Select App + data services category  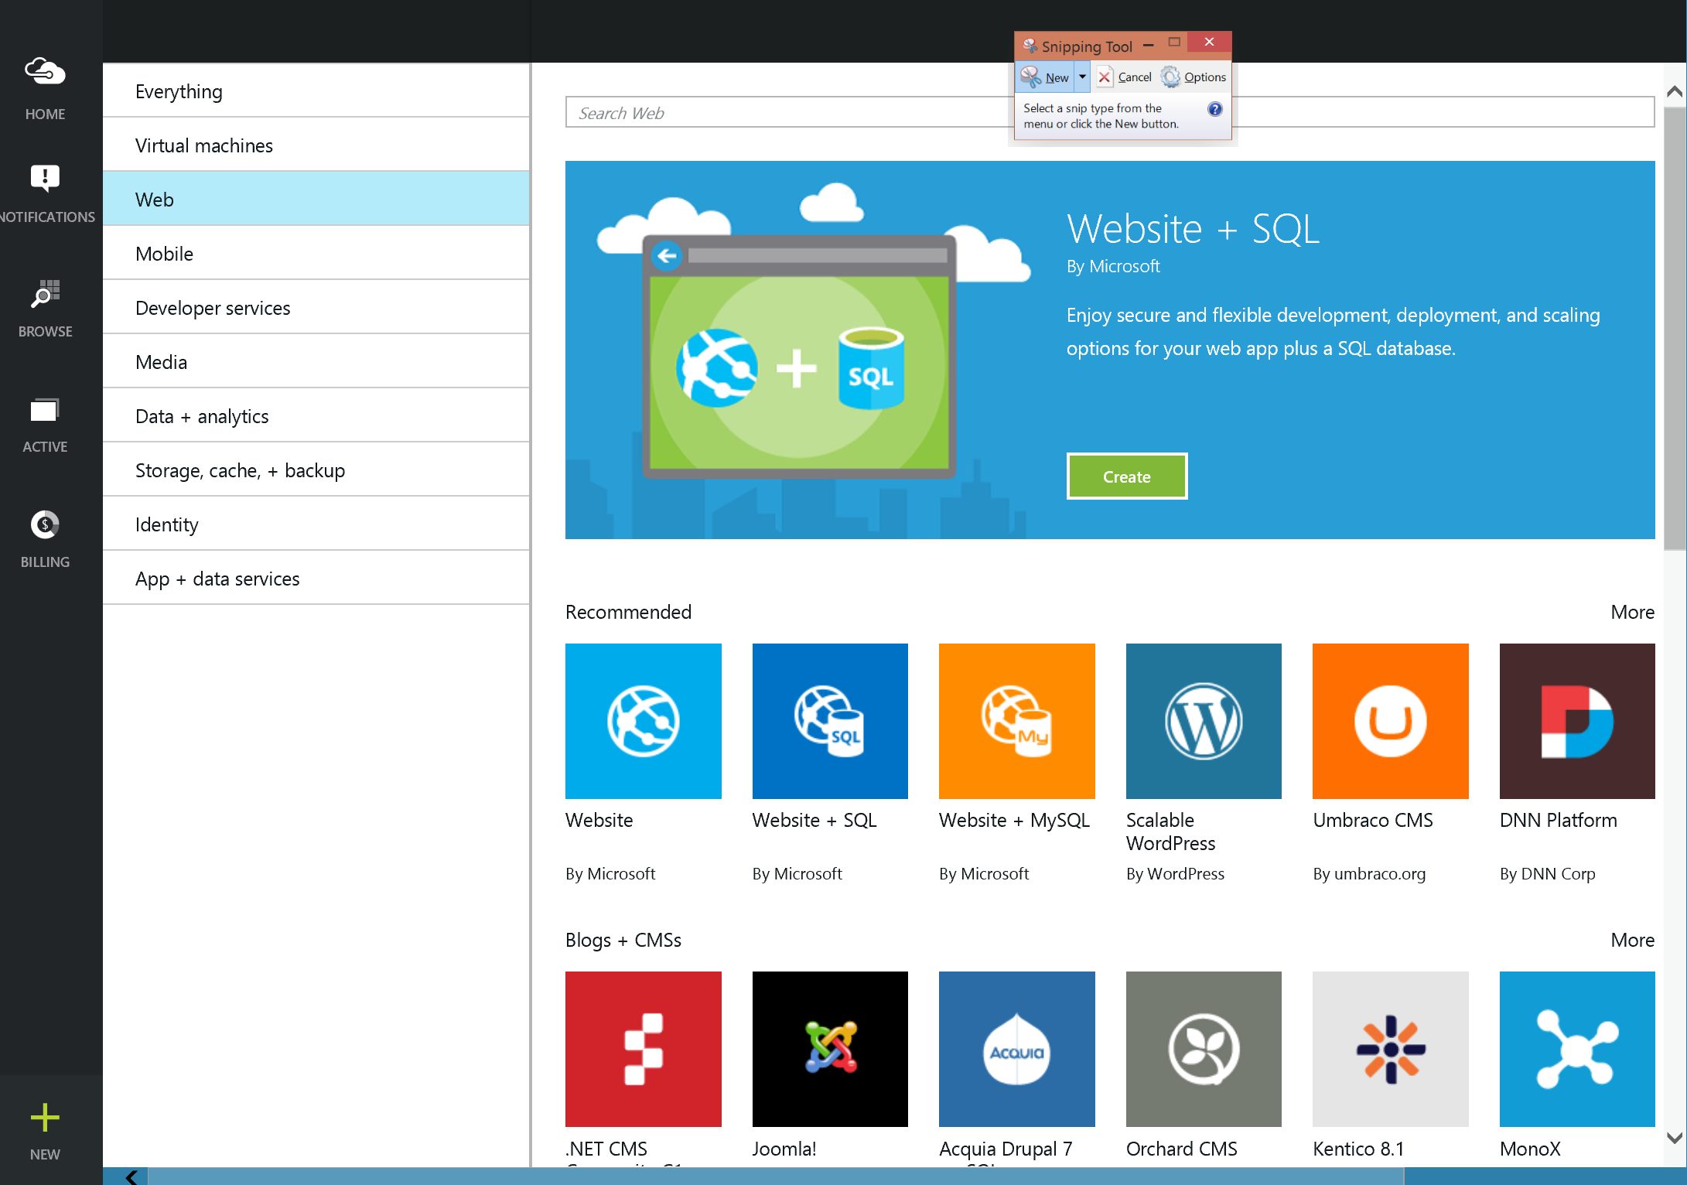(x=316, y=579)
